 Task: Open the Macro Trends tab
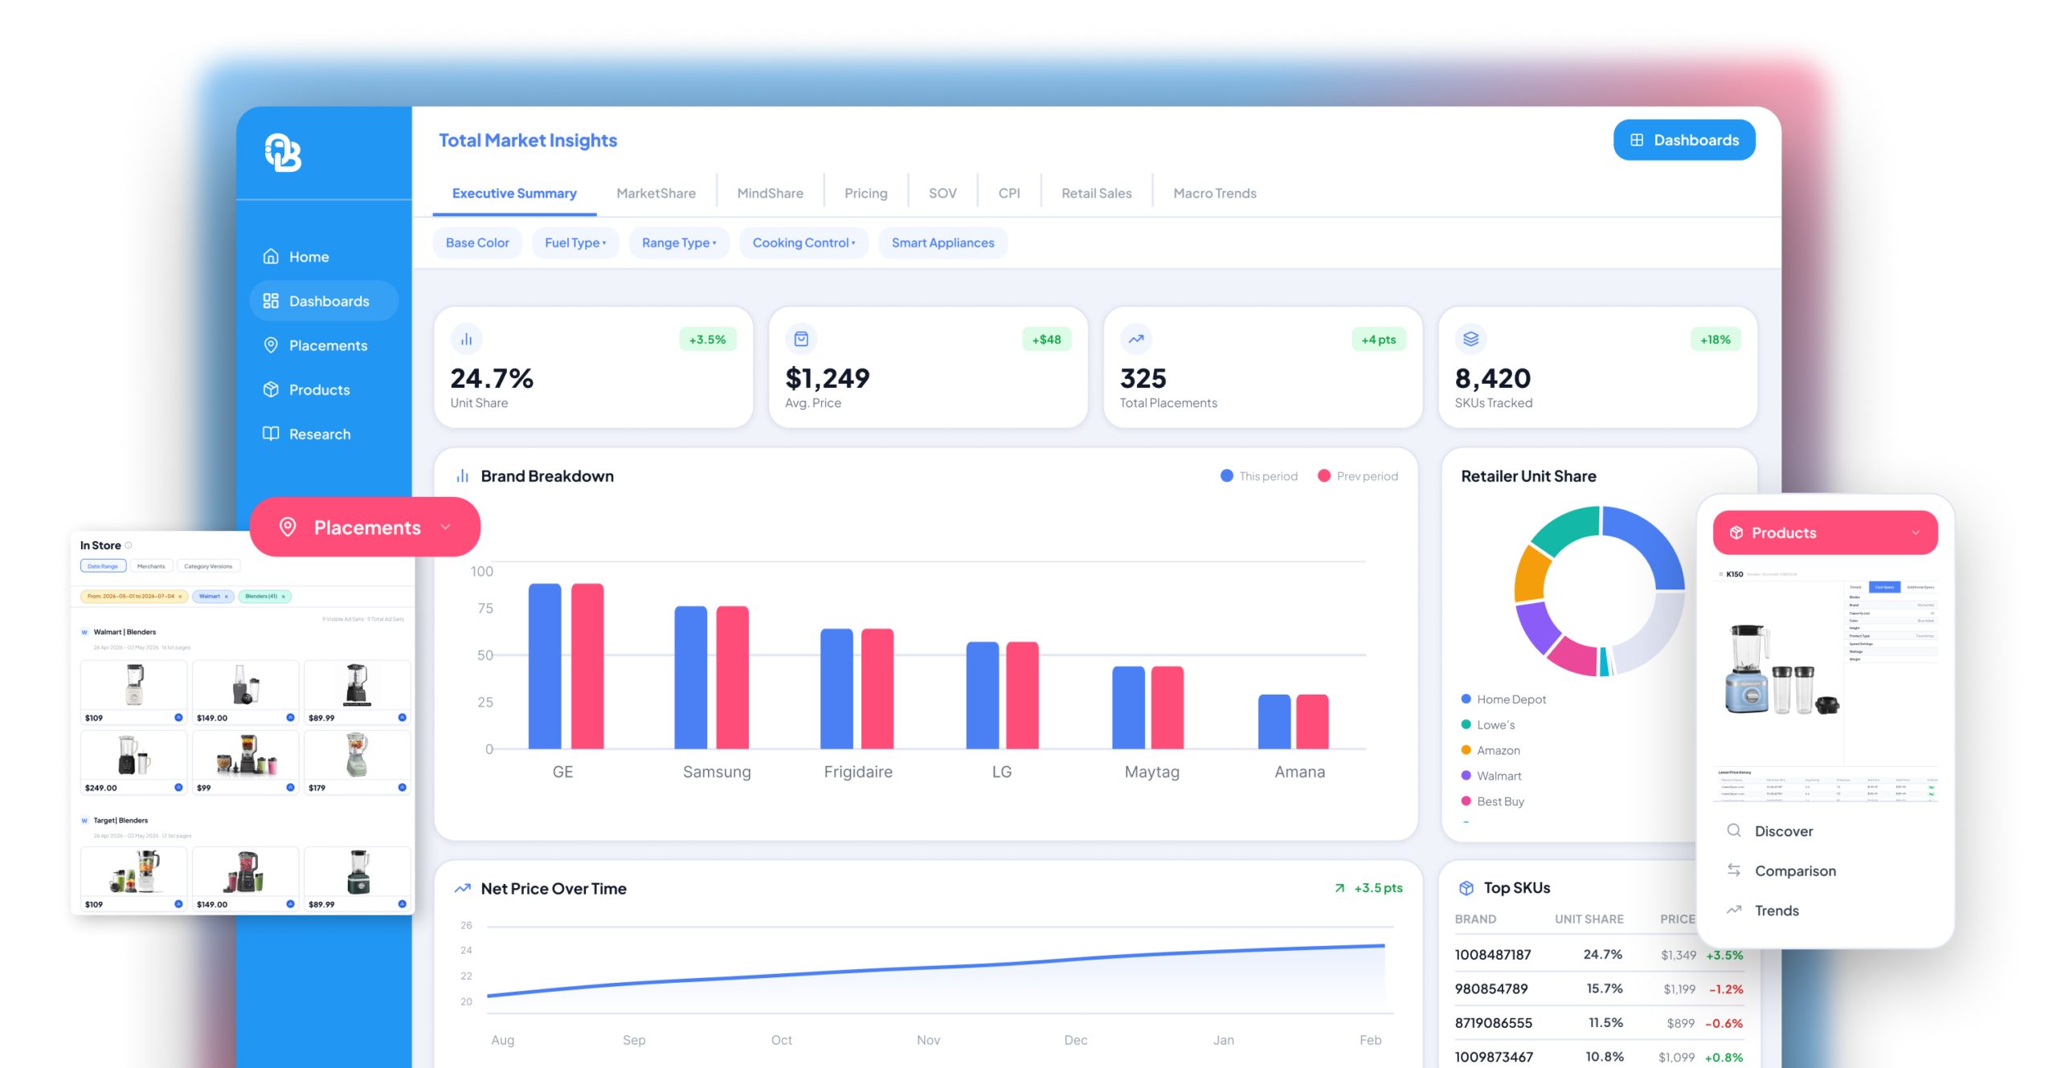(x=1214, y=193)
